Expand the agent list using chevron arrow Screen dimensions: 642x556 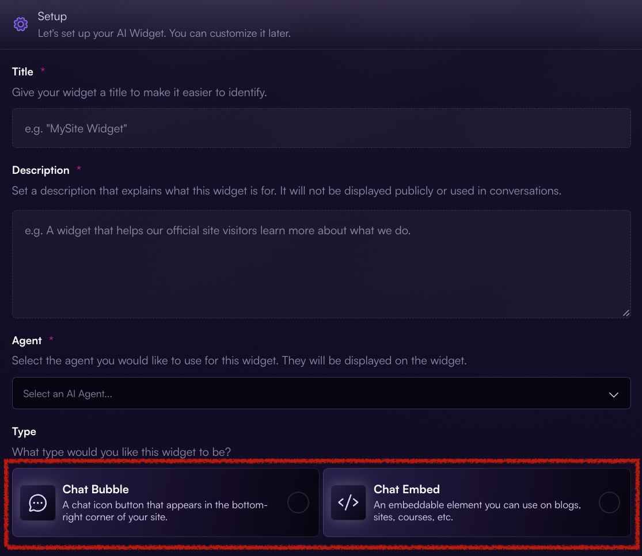[613, 395]
